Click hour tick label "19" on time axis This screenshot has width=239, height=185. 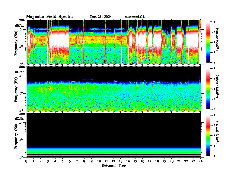(164, 161)
